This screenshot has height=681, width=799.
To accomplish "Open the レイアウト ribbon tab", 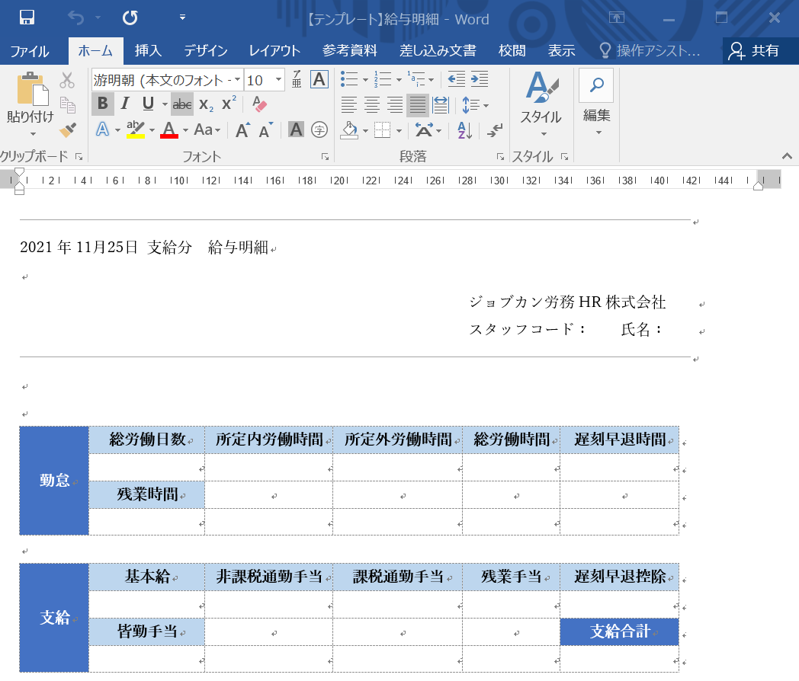I will point(274,51).
